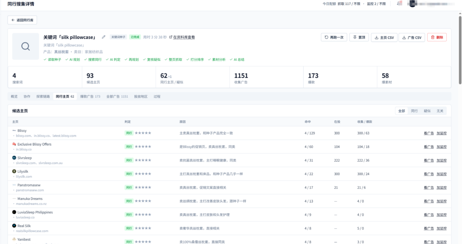This screenshot has width=462, height=244.
Task: Click the Slvrsleep page avatar icon
Action: tap(14, 158)
